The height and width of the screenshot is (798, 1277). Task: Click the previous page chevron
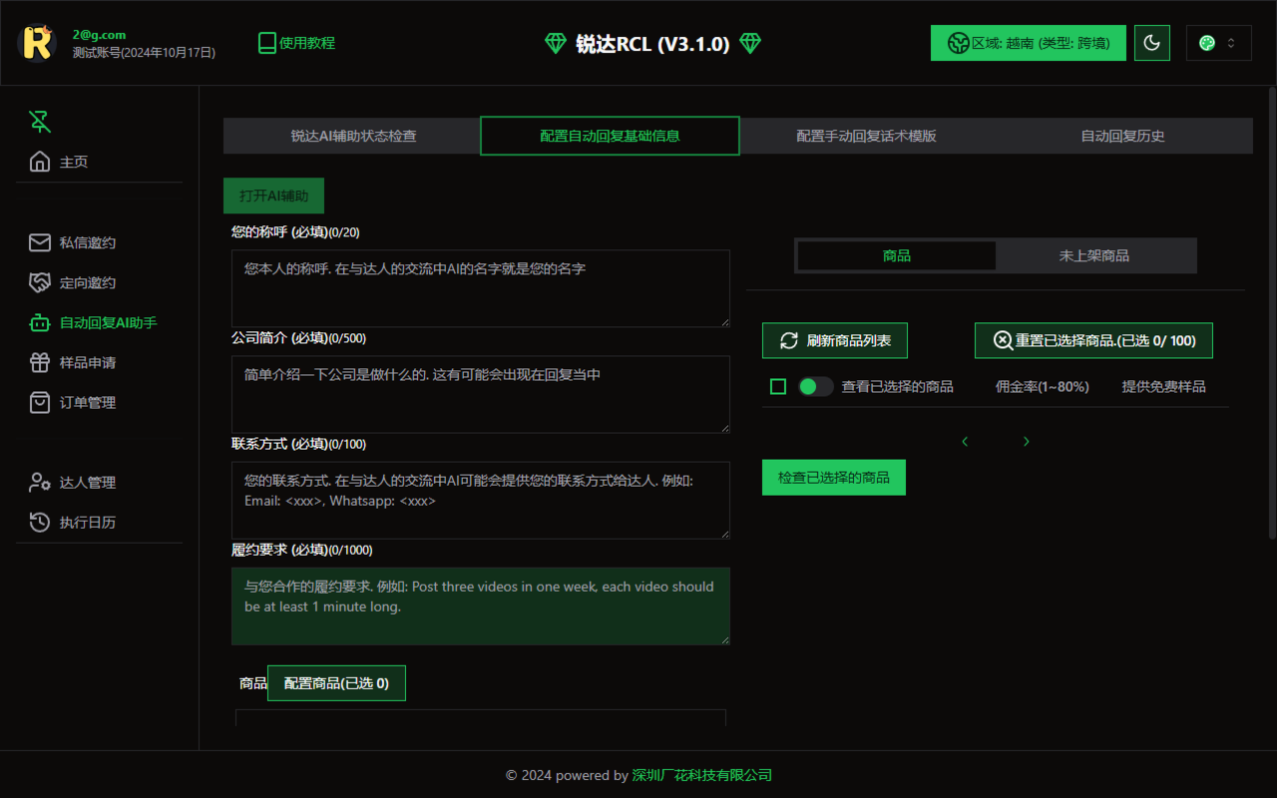coord(964,440)
